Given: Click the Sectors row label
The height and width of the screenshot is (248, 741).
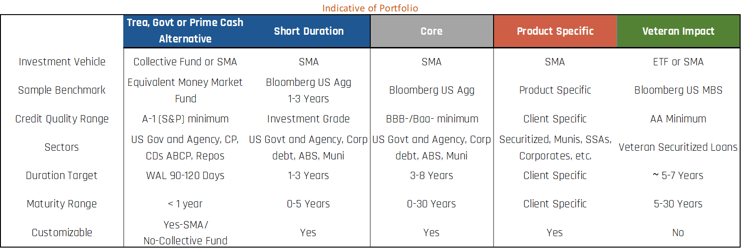Looking at the screenshot, I should [x=62, y=147].
